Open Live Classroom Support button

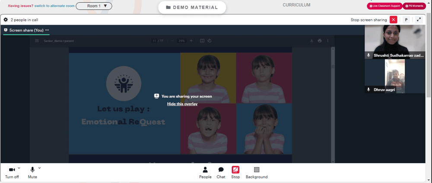(384, 6)
